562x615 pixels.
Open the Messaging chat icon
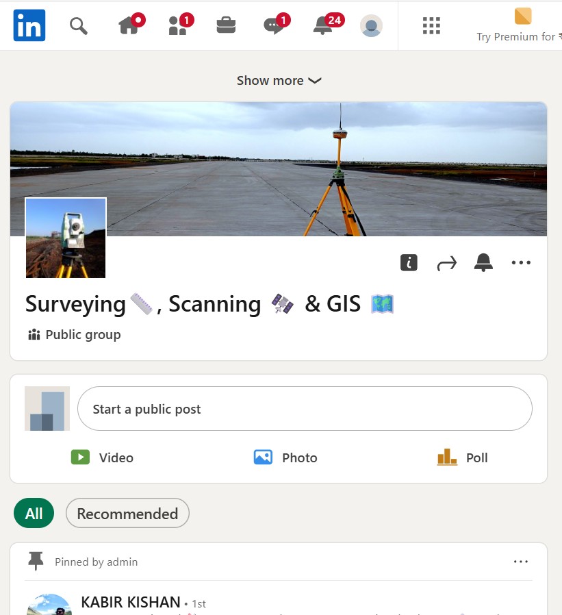point(274,25)
